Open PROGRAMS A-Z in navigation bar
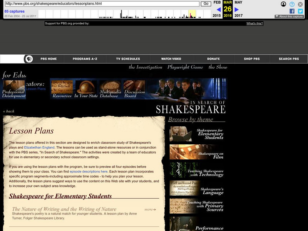Image resolution: width=308 pixels, height=231 pixels. tap(85, 59)
